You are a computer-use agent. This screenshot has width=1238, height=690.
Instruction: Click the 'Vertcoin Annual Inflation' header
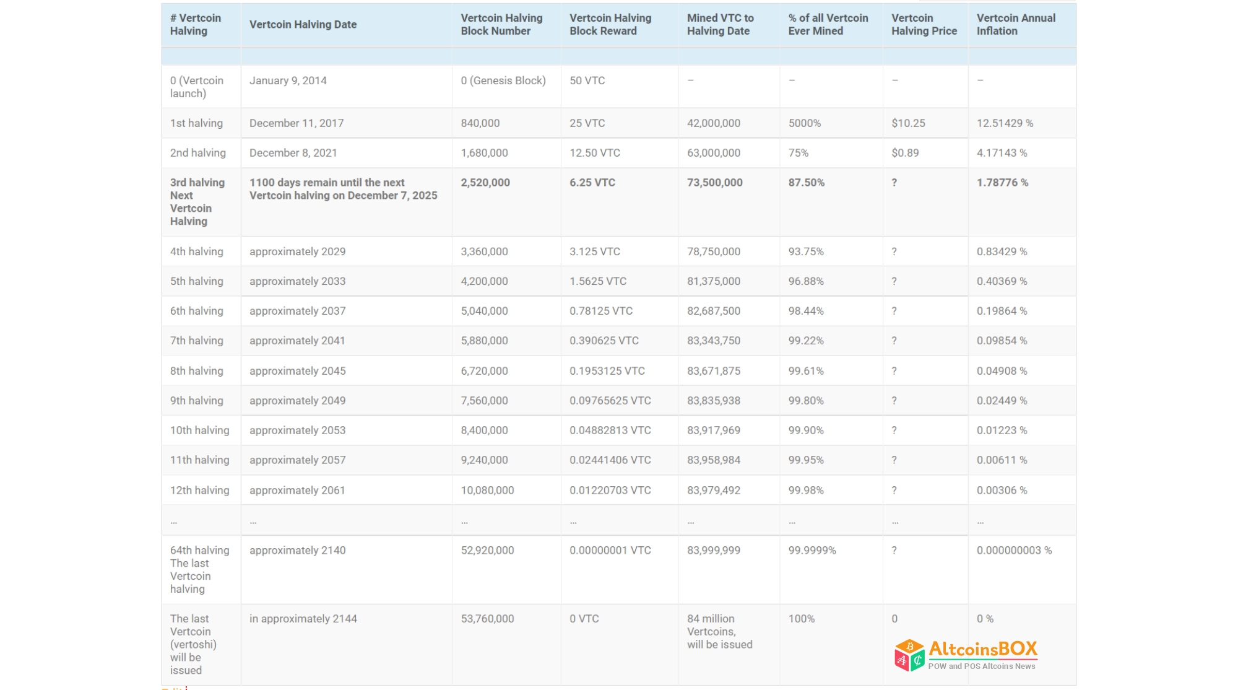[x=1016, y=25]
